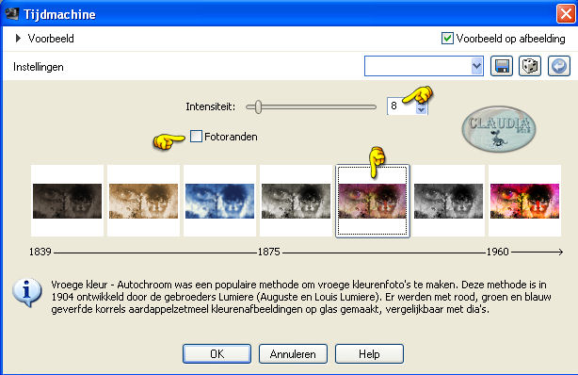Image resolution: width=578 pixels, height=375 pixels.
Task: Select the selected early color Autochroom thumbnail
Action: click(372, 201)
